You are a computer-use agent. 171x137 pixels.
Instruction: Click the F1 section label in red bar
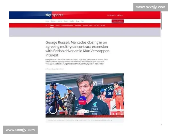click(x=46, y=25)
